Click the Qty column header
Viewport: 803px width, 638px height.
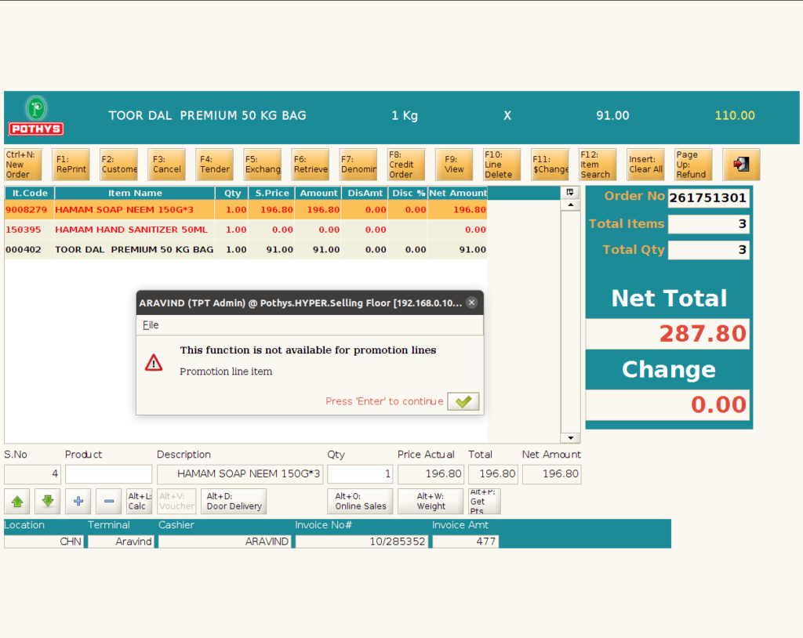click(232, 193)
